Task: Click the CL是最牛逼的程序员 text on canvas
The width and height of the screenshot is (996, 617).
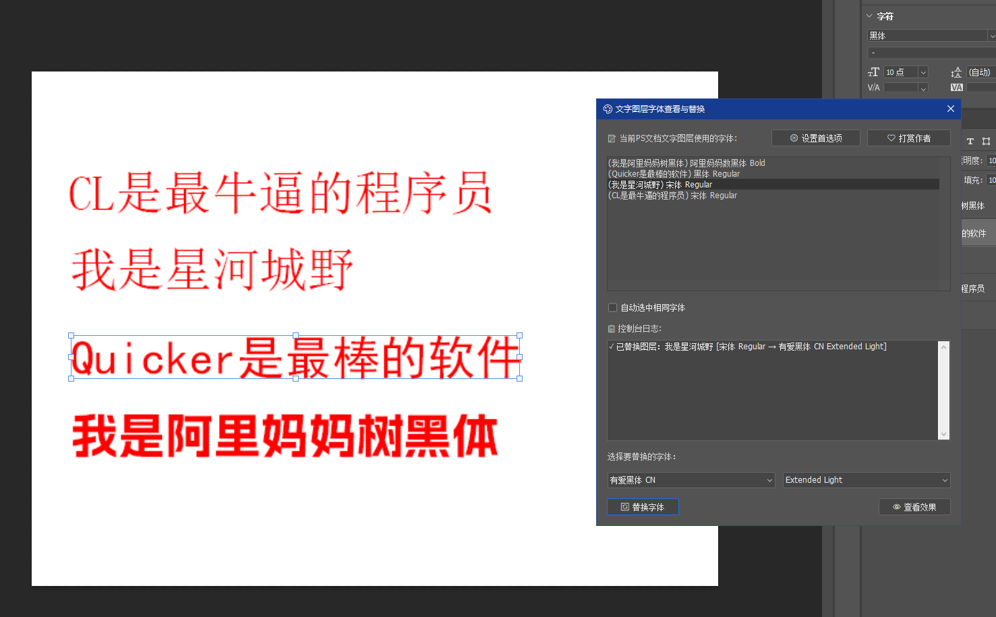Action: pyautogui.click(x=281, y=194)
